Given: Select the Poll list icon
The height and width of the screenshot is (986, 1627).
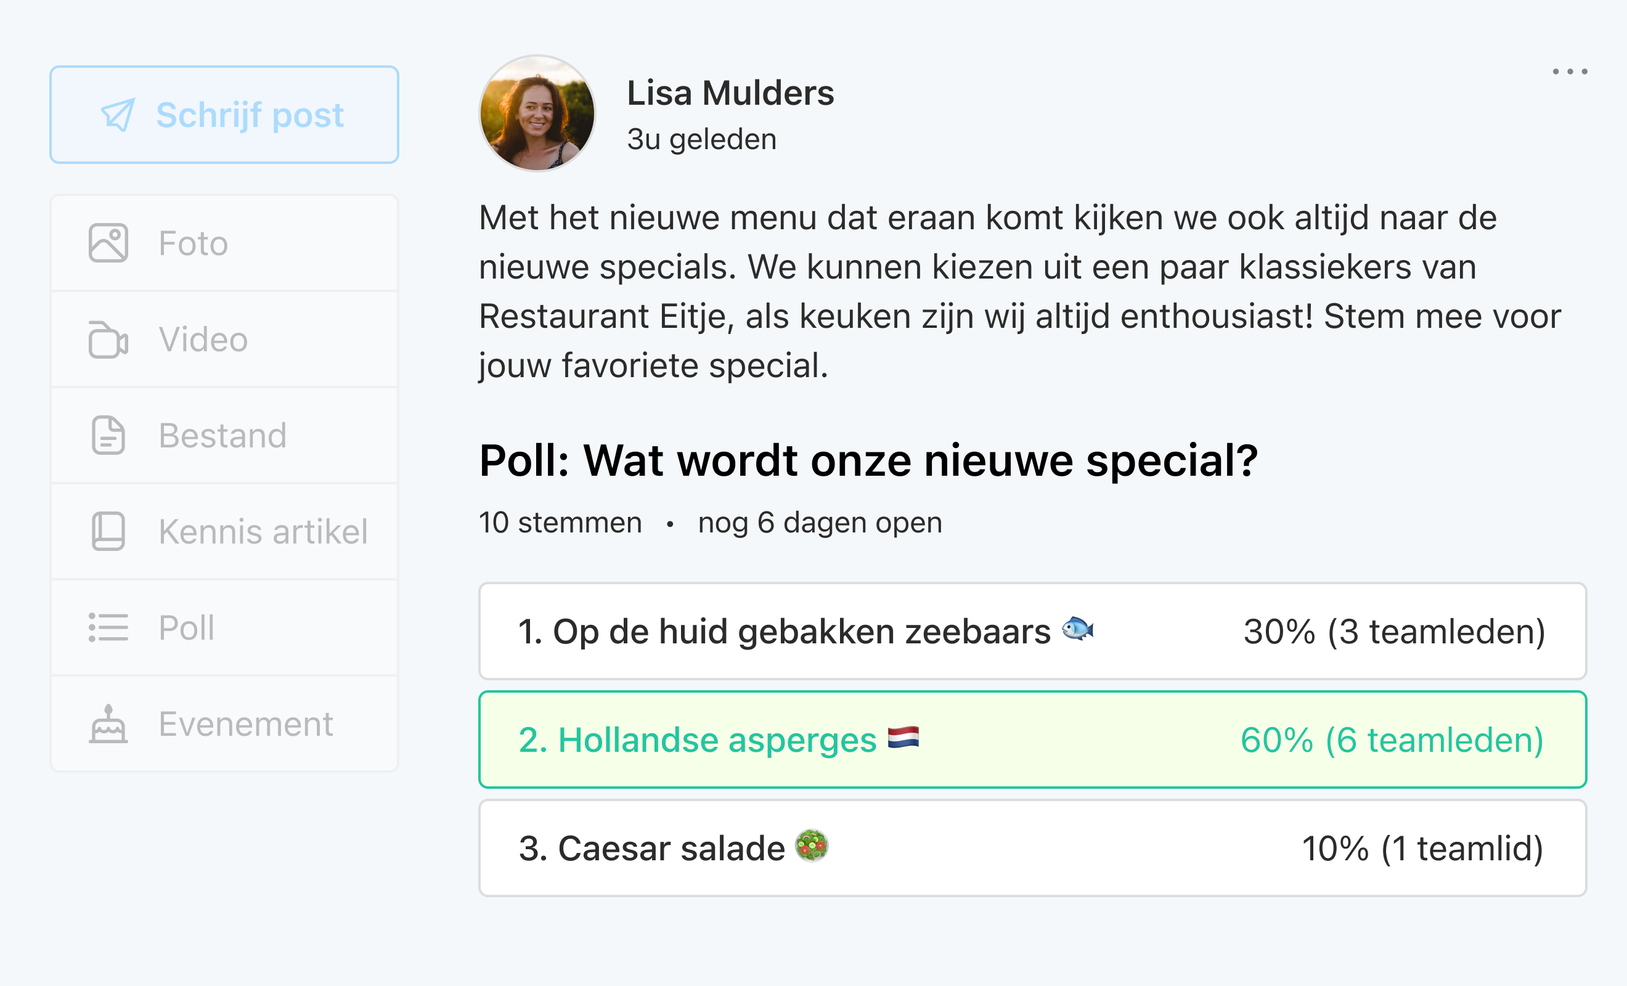Looking at the screenshot, I should [x=108, y=628].
